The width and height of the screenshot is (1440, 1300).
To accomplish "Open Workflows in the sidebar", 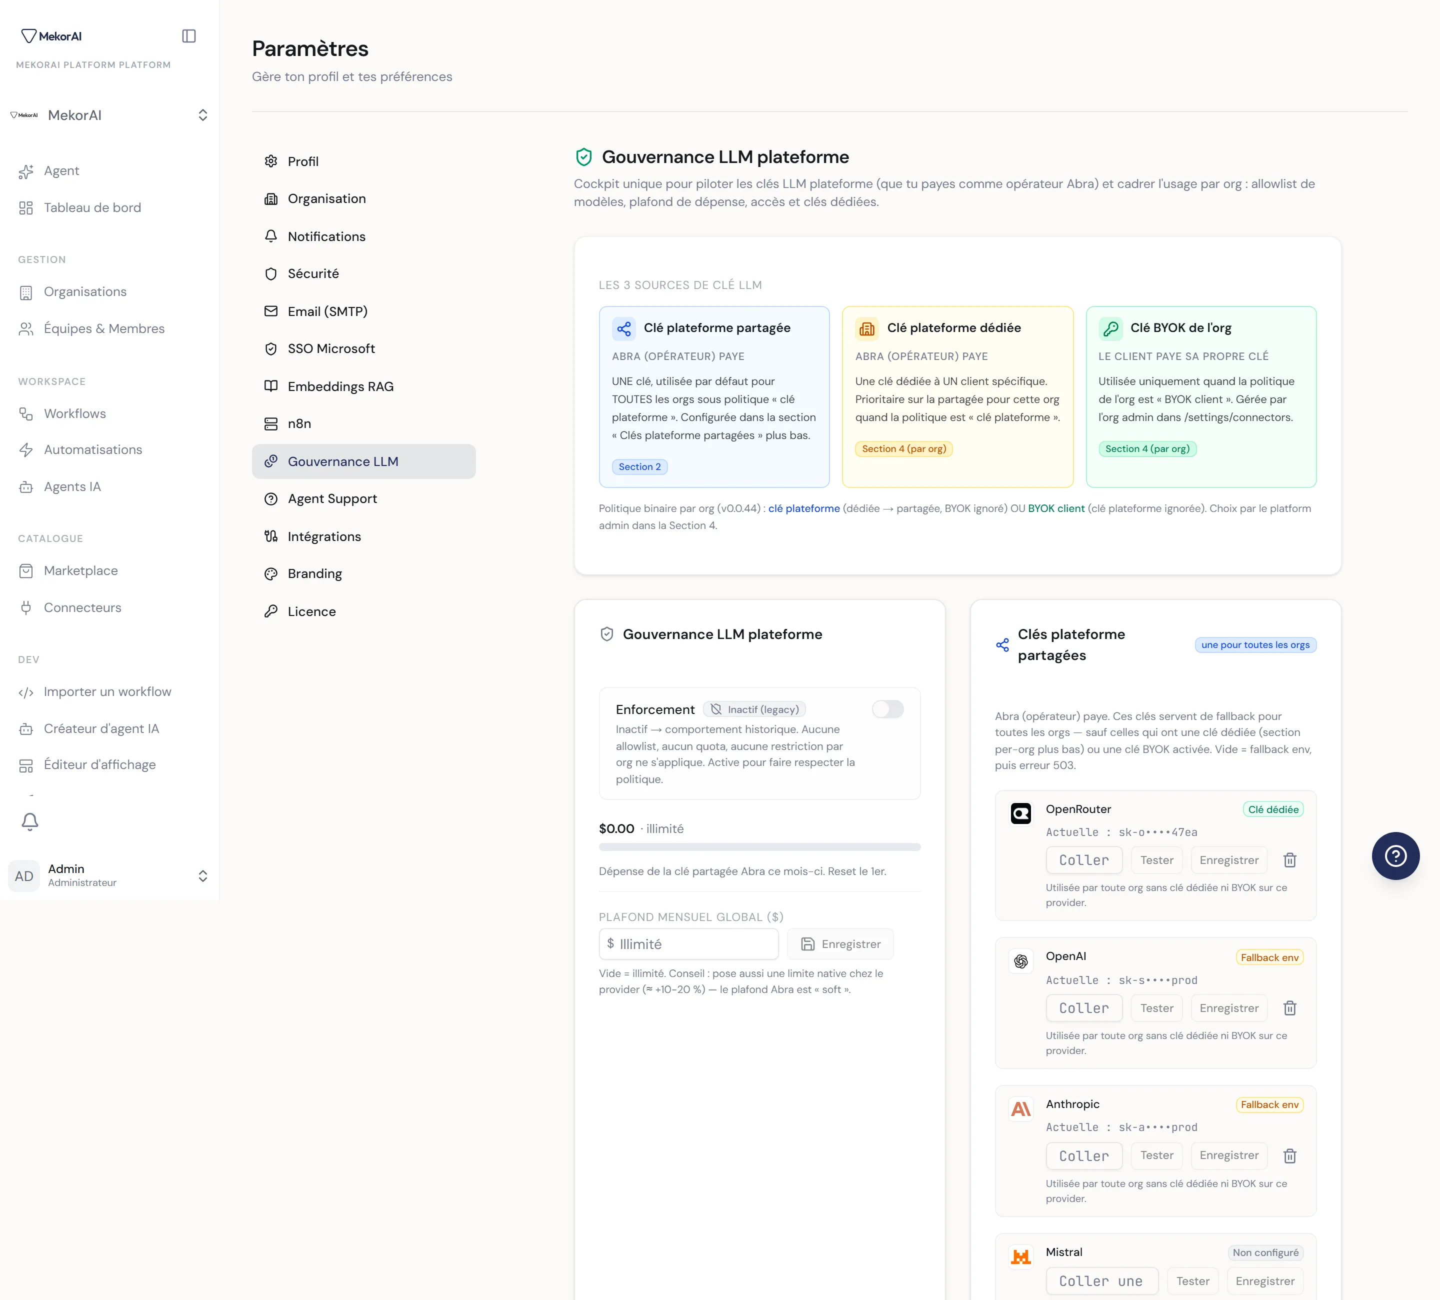I will (x=109, y=413).
